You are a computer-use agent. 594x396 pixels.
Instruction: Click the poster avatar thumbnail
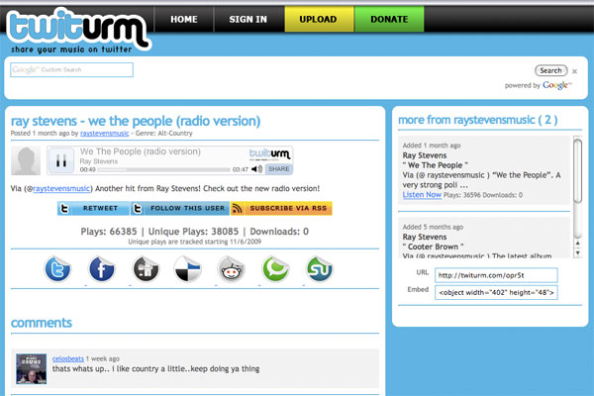coord(26,160)
